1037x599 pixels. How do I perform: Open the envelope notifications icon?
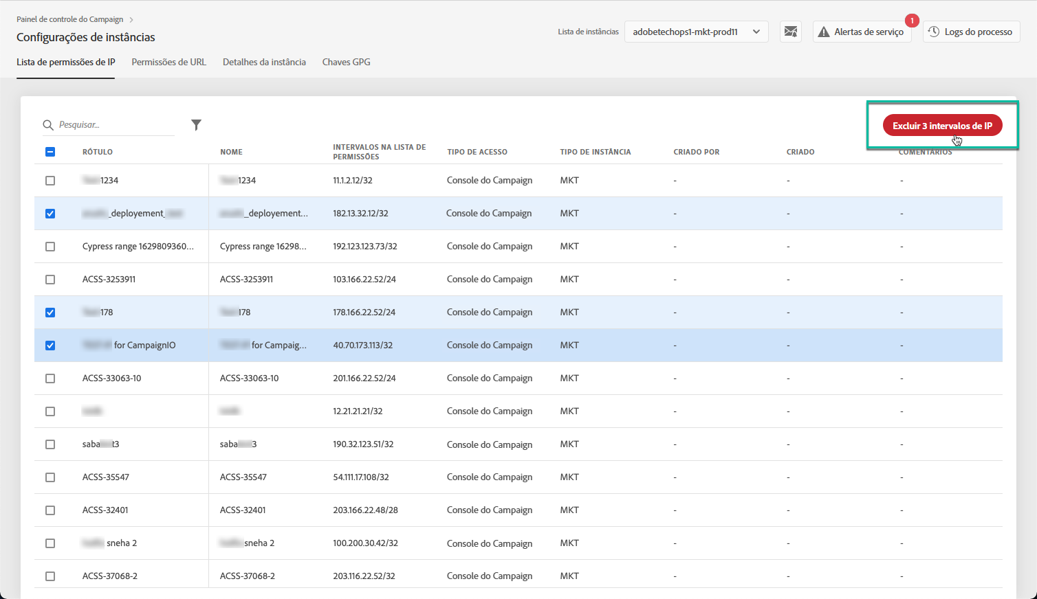tap(791, 32)
